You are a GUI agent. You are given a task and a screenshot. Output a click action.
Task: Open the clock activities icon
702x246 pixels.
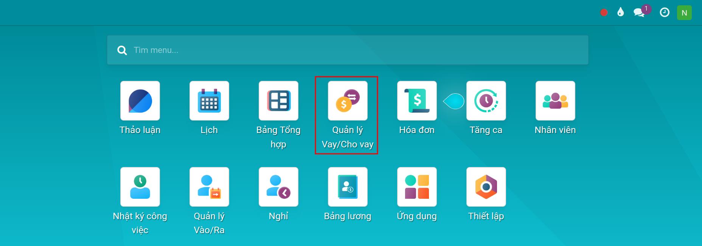(x=665, y=12)
